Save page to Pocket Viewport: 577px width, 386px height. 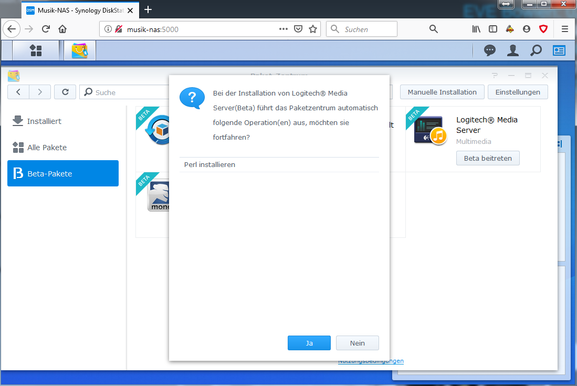(x=298, y=29)
